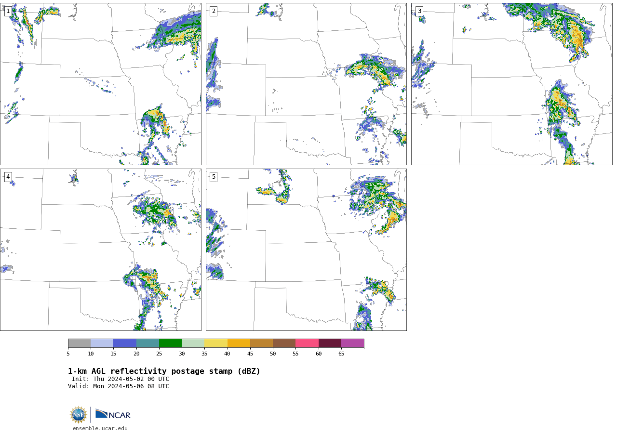Click ensemble.ucar.edu text

coord(100,429)
